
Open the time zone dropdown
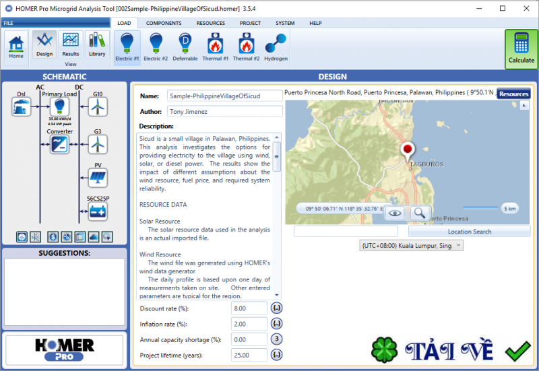pos(411,246)
